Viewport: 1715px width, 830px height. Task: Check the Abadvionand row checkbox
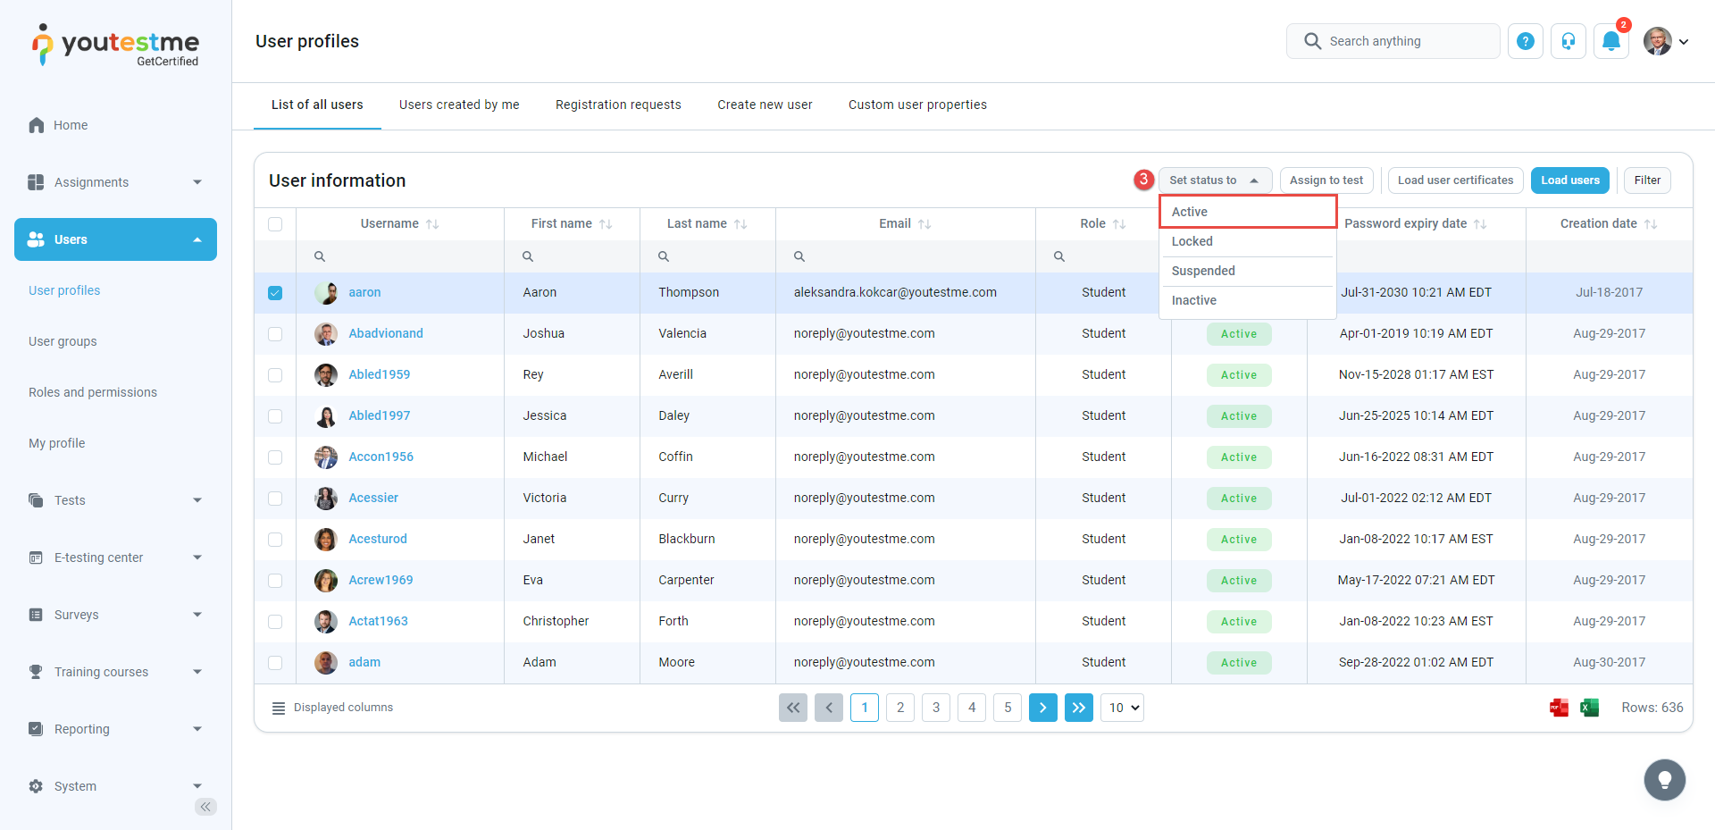pos(275,334)
